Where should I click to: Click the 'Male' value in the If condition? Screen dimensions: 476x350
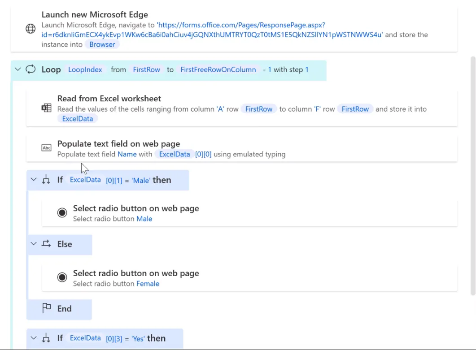[x=141, y=181]
